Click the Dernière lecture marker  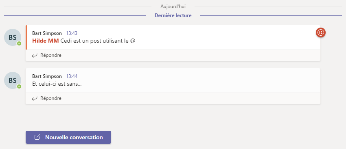[x=173, y=15]
